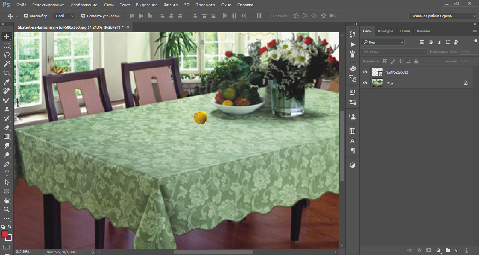Image resolution: width=479 pixels, height=255 pixels.
Task: Delete layer using the trash icon
Action: tap(466, 250)
